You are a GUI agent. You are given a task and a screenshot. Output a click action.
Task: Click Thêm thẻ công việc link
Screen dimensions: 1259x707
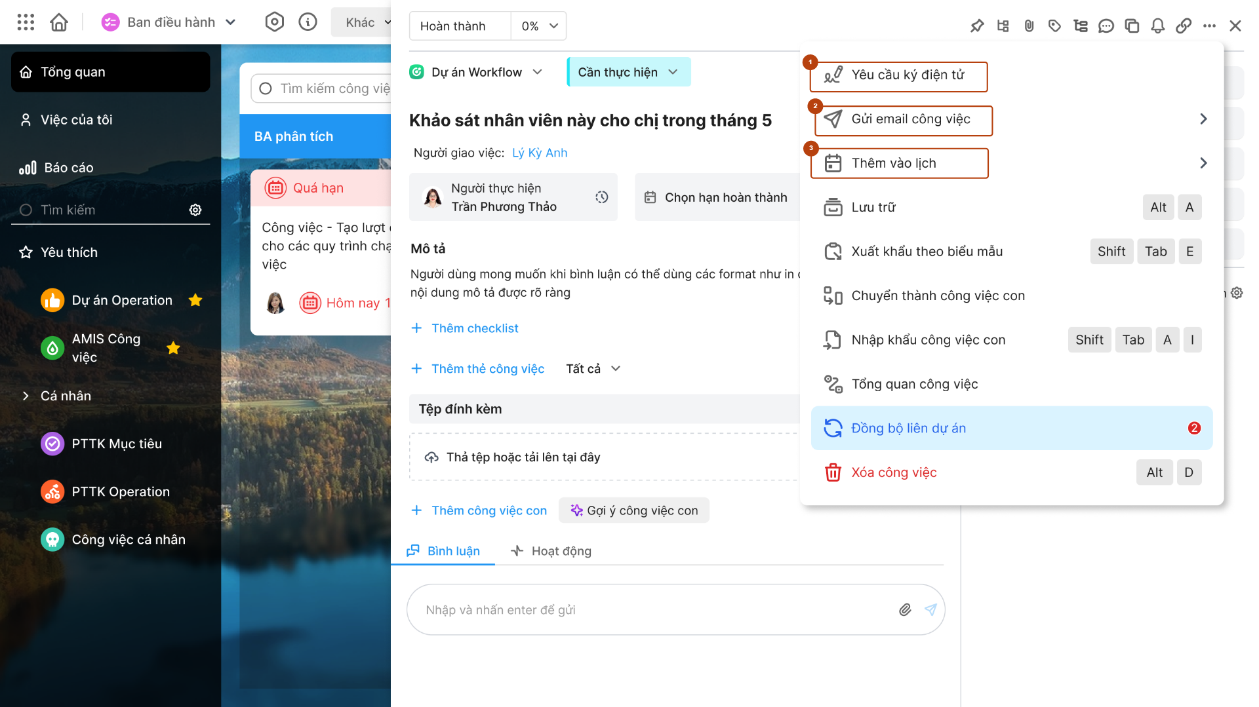click(477, 369)
